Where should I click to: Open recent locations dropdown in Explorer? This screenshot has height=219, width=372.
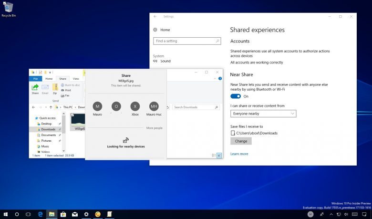[45, 107]
